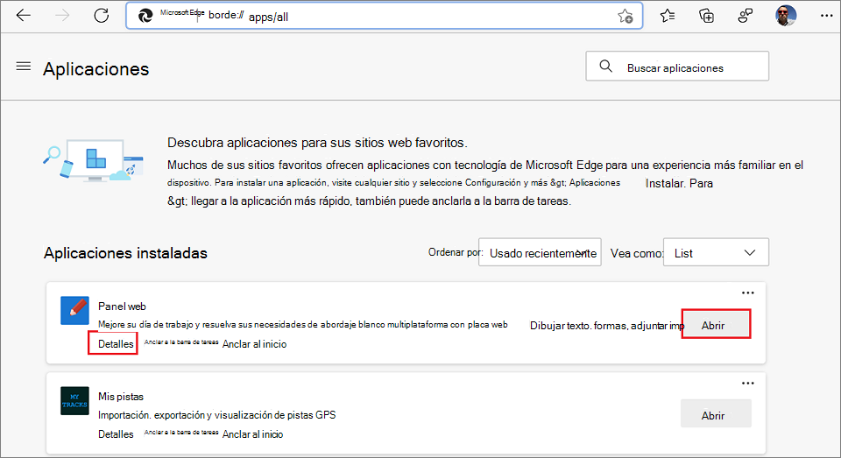841x458 pixels.
Task: Go back using the browser back arrow
Action: click(24, 16)
